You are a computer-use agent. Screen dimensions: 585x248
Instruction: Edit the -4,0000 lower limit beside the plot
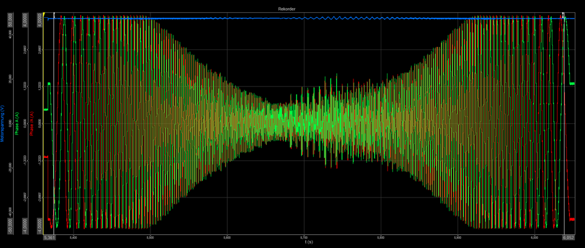tap(39, 227)
